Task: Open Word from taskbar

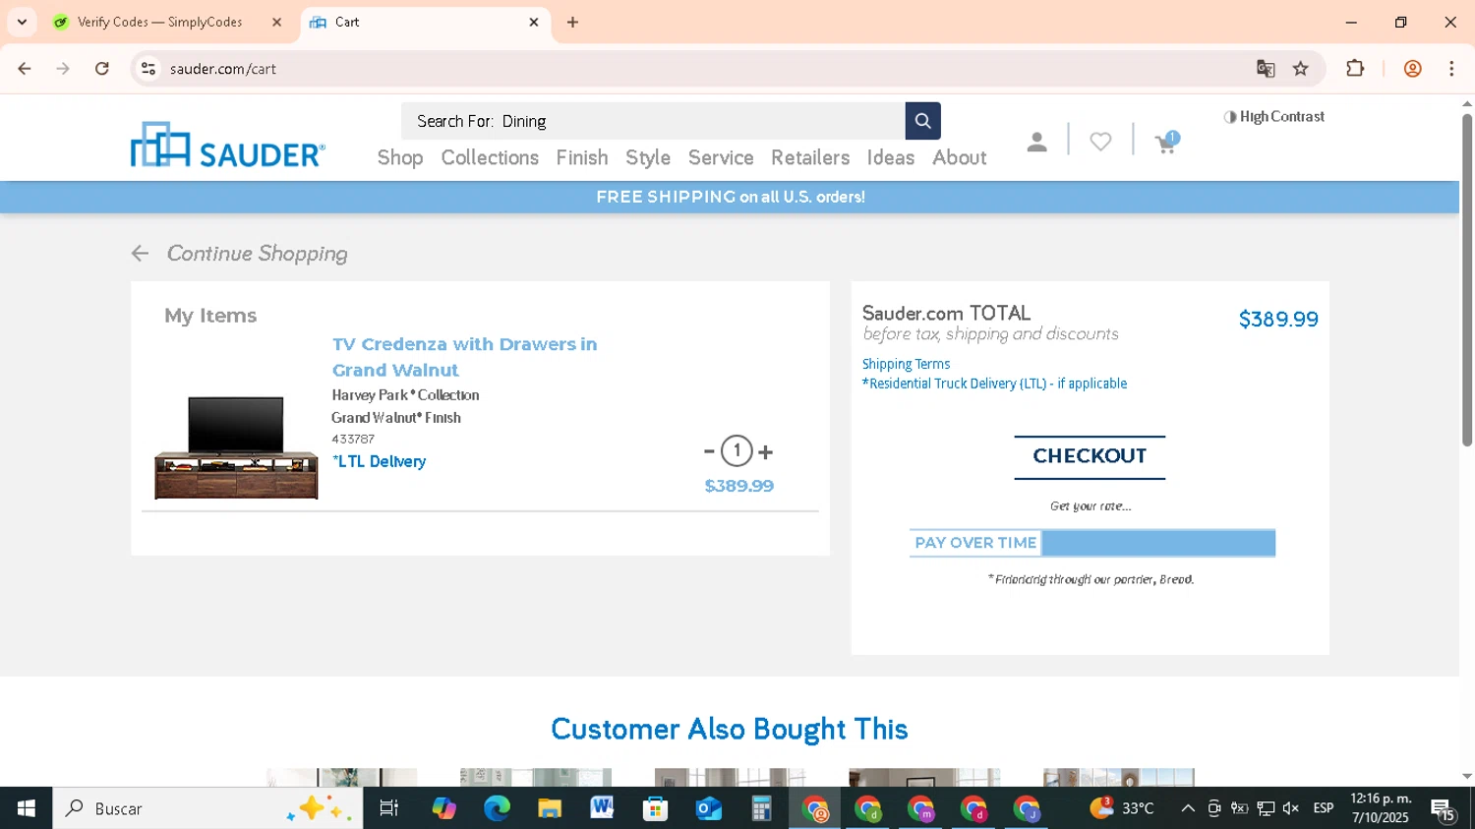Action: tap(603, 808)
